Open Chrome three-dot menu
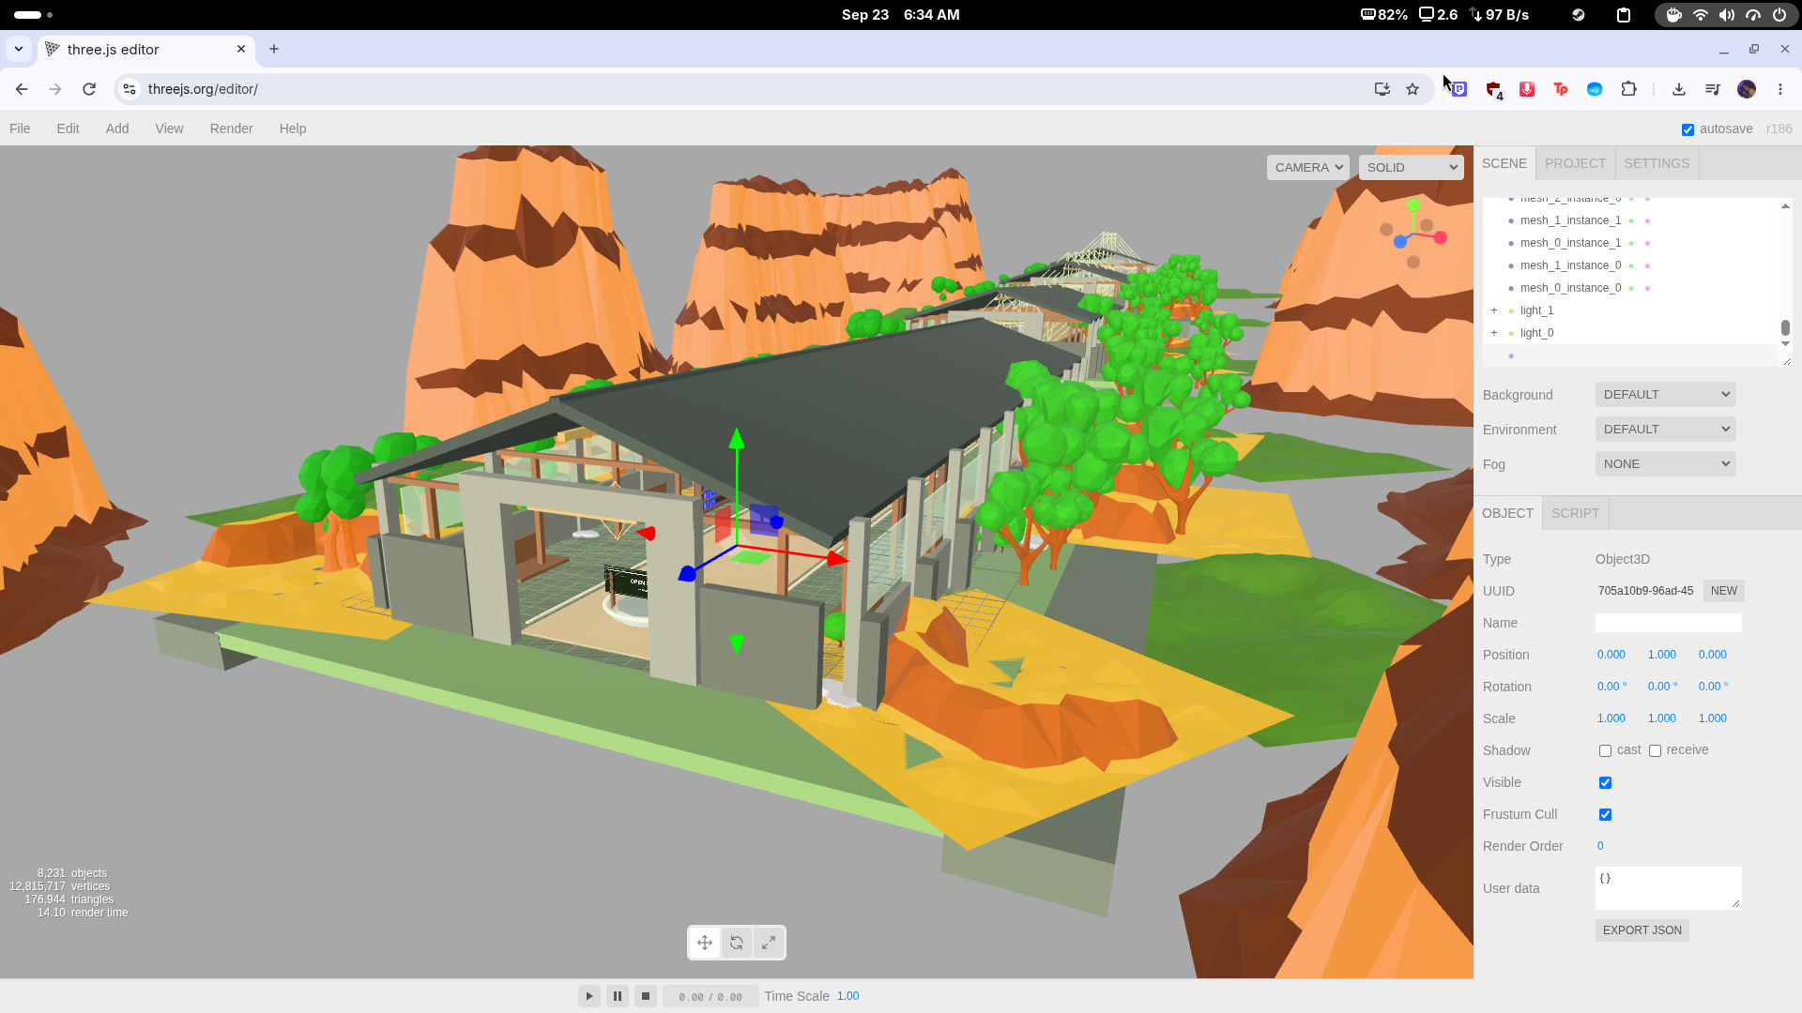This screenshot has height=1013, width=1802. coord(1780,89)
